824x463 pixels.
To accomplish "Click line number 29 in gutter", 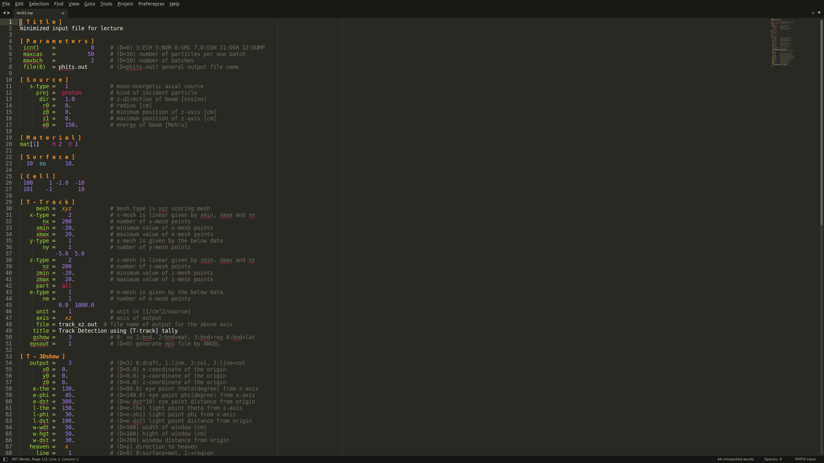I will click(9, 202).
